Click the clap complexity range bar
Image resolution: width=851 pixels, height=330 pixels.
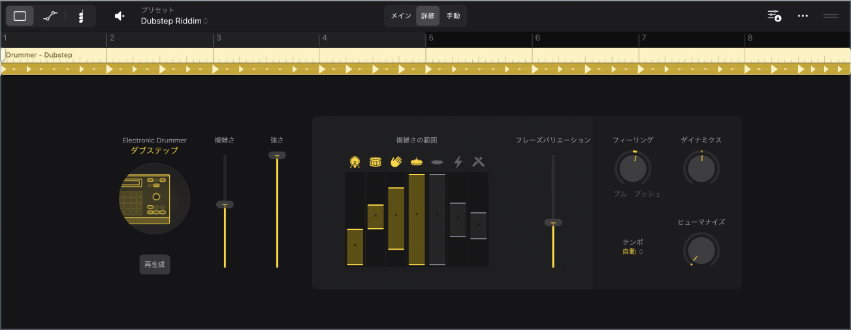tap(396, 218)
